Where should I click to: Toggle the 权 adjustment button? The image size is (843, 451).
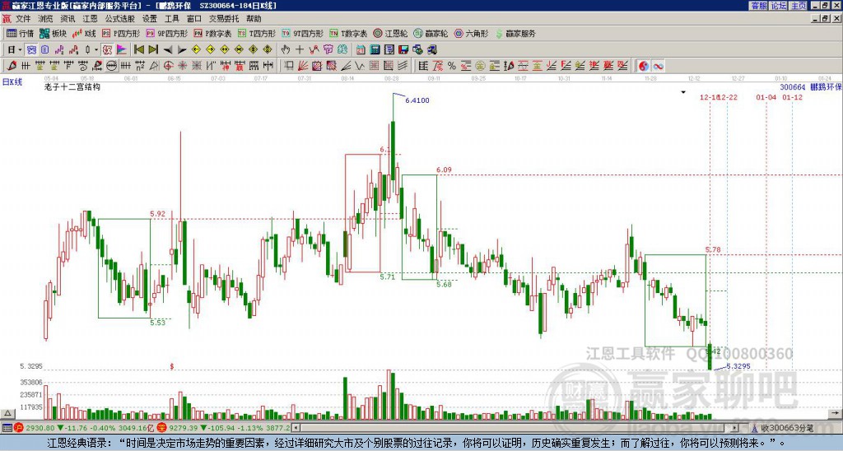coord(107,50)
